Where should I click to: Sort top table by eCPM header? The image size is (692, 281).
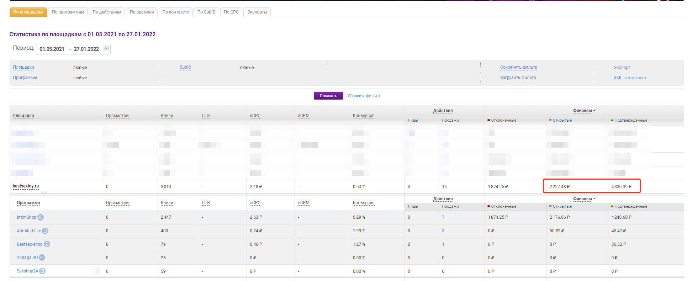coord(303,116)
